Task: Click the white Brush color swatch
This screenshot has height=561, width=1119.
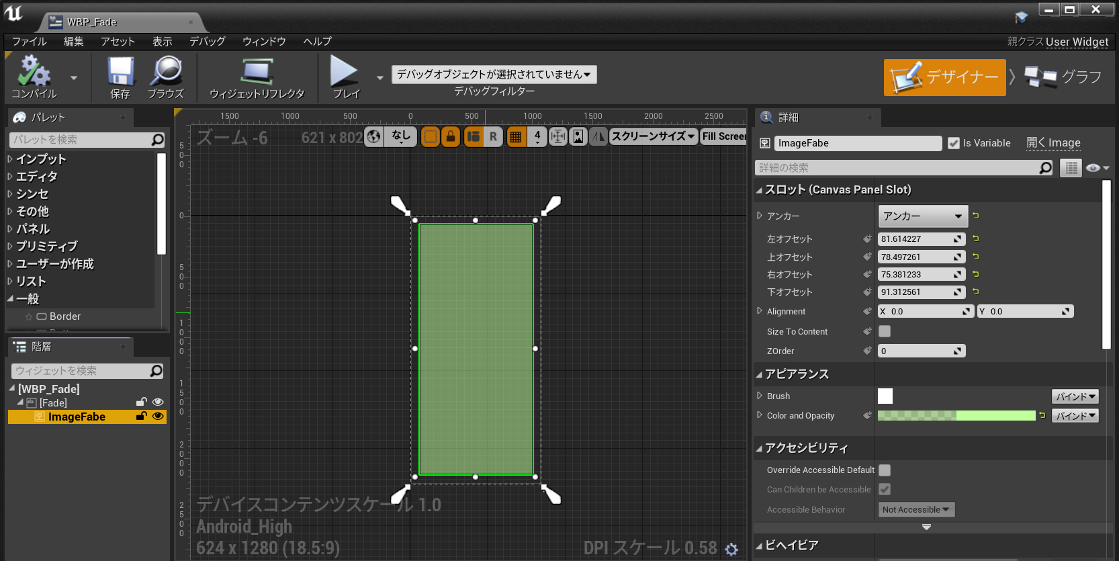Action: pos(885,396)
